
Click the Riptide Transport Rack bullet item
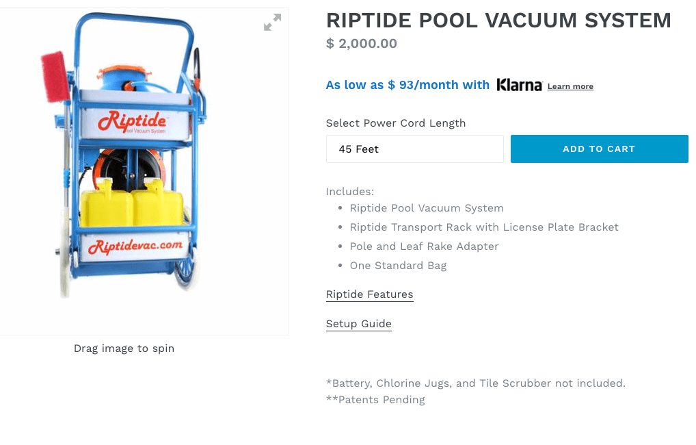tap(484, 227)
